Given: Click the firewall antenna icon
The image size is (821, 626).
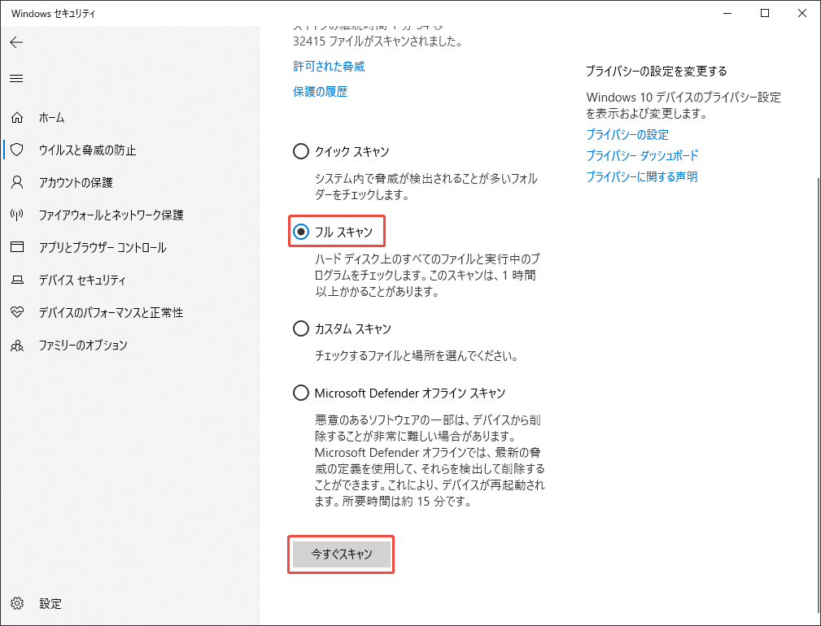Looking at the screenshot, I should (x=17, y=215).
